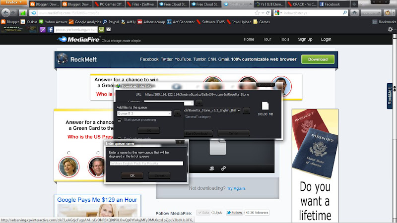Open Bookmarks menu at right
Screen dimensions: 397x223
(x=384, y=22)
